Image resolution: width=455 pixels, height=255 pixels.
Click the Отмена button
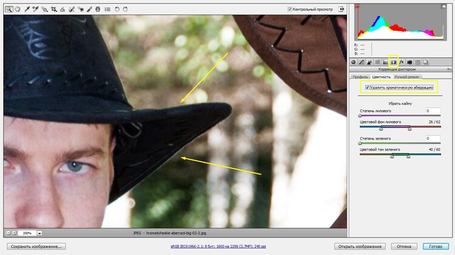(404, 247)
